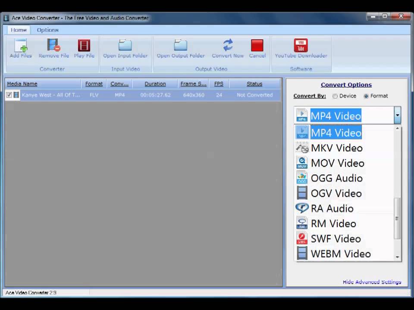The image size is (414, 310).
Task: Click Hide Advanced Settings link
Action: click(372, 282)
